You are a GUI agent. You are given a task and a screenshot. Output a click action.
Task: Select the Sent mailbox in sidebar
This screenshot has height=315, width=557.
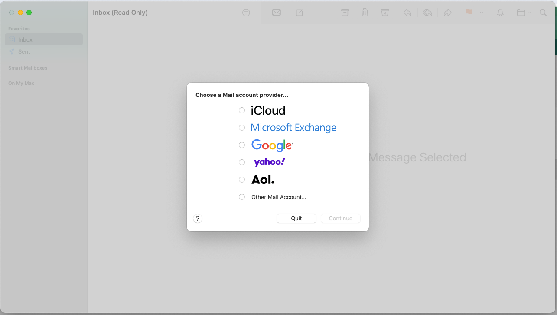(x=44, y=51)
